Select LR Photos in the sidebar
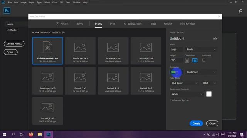 click(x=12, y=30)
